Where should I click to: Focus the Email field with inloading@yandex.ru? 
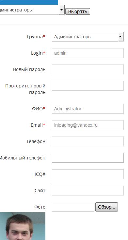tap(88, 125)
